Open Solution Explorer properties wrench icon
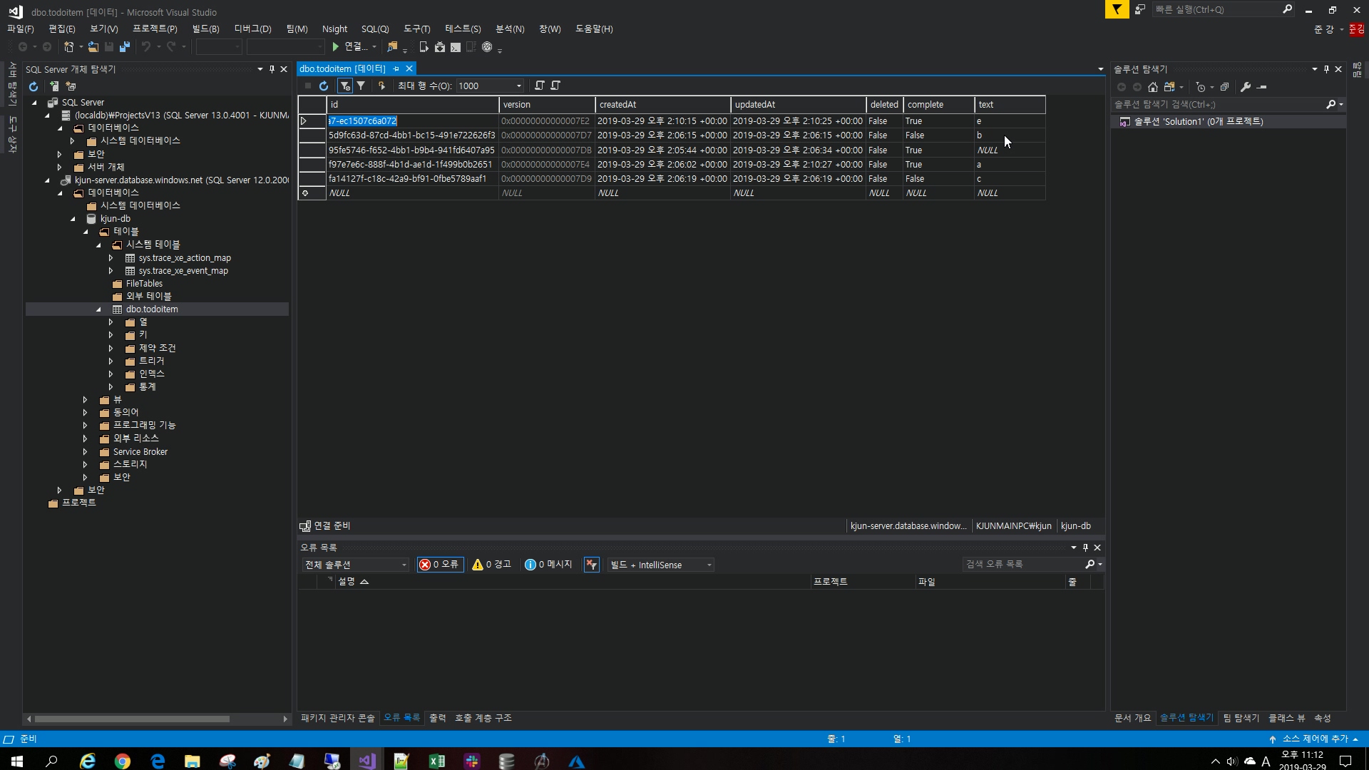The width and height of the screenshot is (1369, 770). (x=1246, y=87)
